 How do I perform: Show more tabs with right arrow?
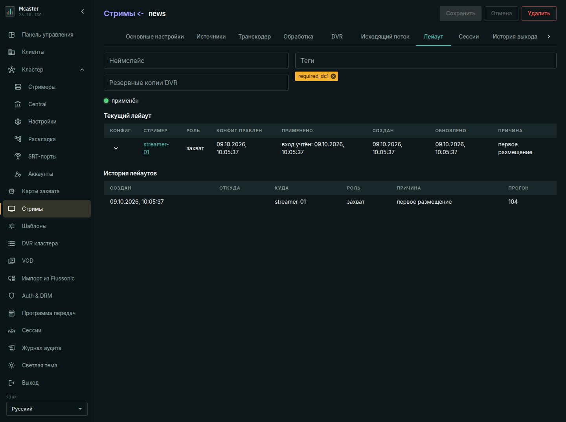click(549, 37)
